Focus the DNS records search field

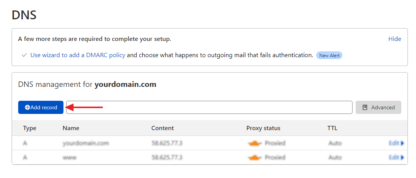[x=209, y=107]
